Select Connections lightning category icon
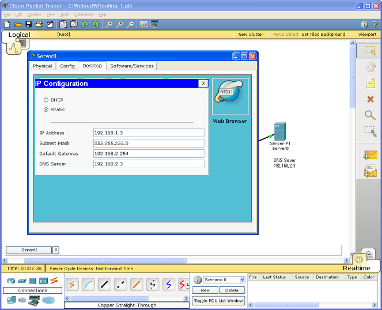382x310 pixels. [54, 281]
